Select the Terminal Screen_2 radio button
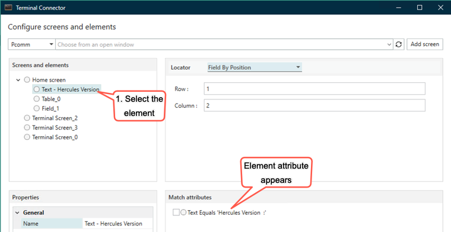451x232 pixels. click(x=27, y=118)
